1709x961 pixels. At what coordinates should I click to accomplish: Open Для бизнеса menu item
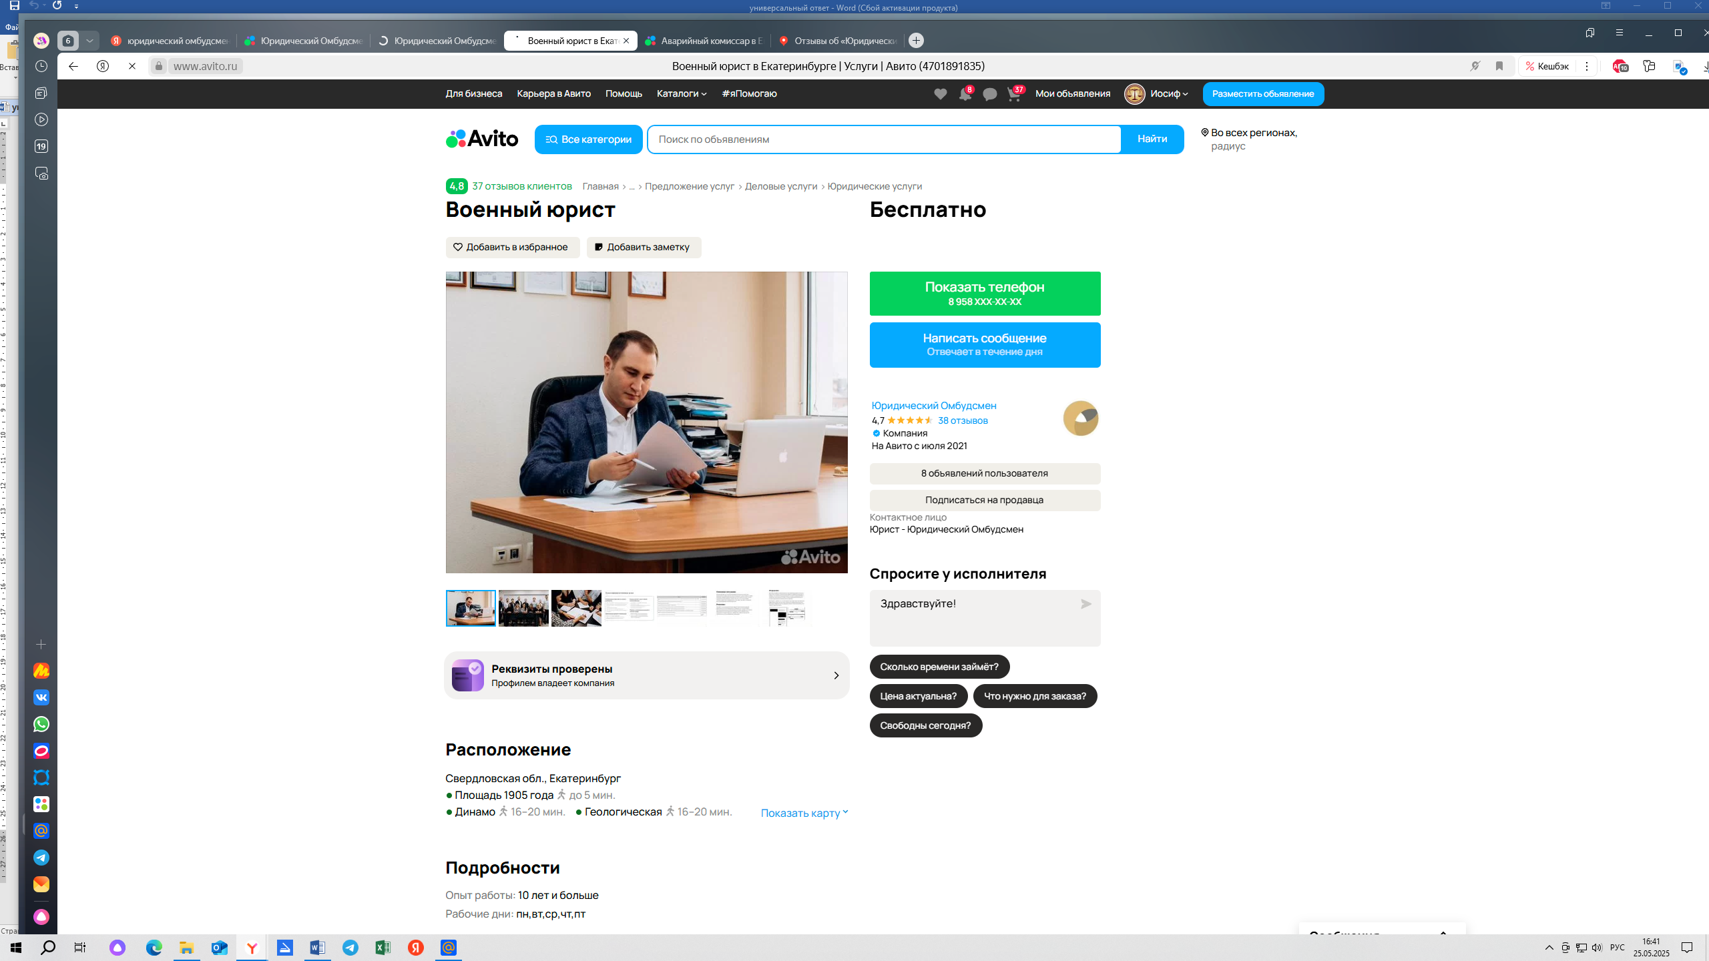474,94
